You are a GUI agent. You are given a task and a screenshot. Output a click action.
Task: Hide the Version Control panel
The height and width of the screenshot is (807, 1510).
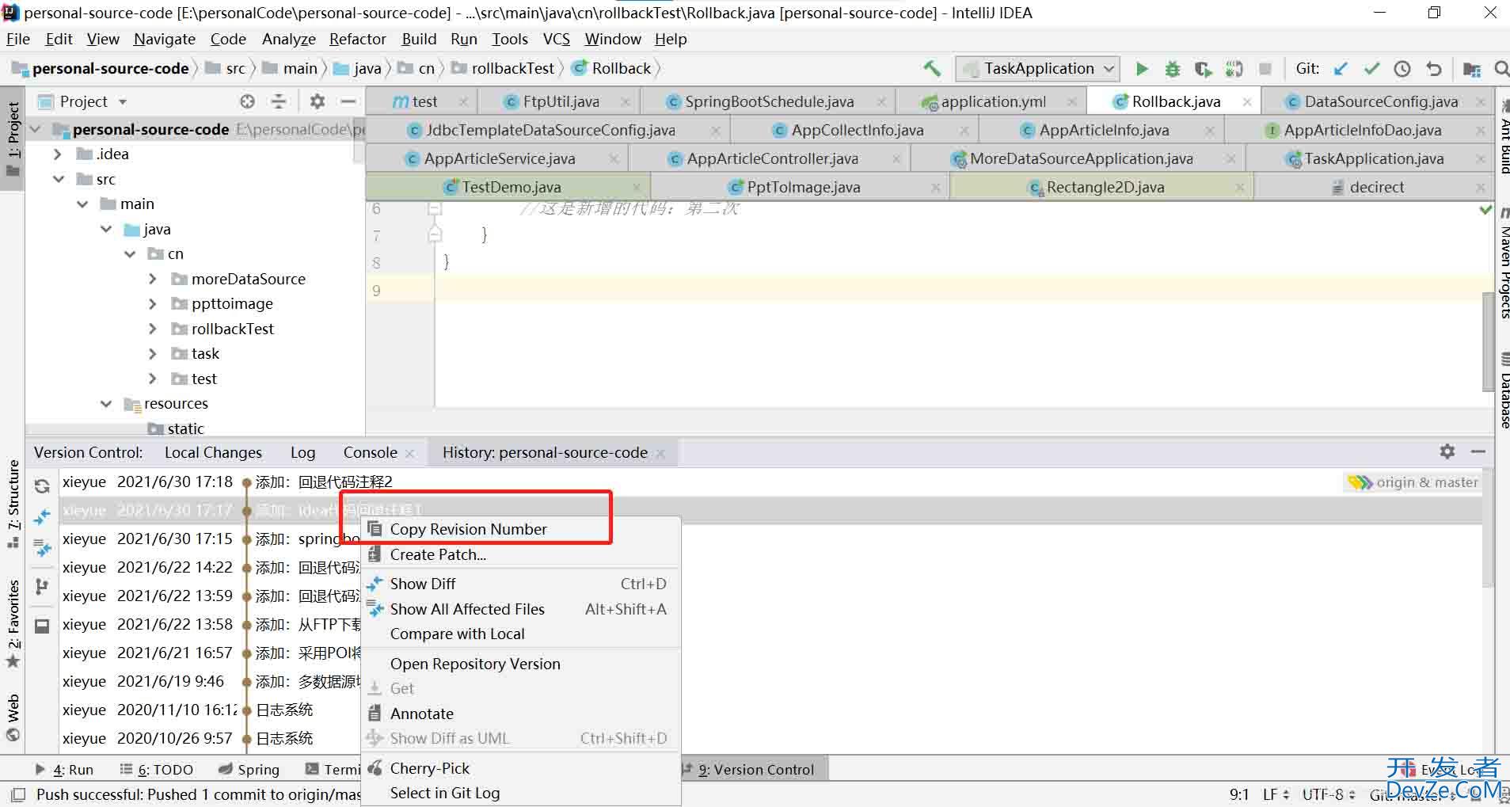(x=1478, y=451)
